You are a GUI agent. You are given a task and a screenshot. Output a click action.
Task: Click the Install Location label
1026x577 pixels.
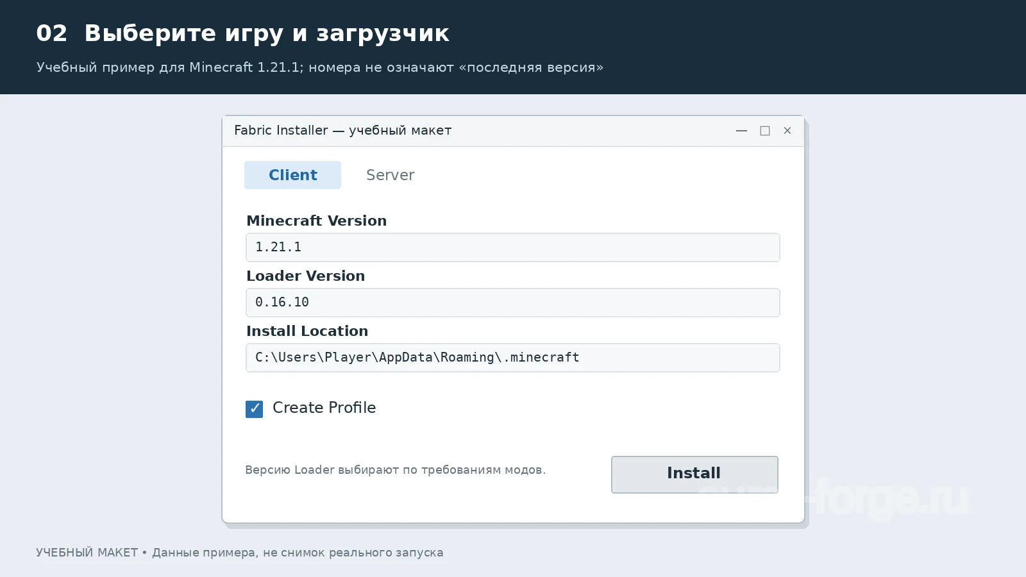pos(307,331)
